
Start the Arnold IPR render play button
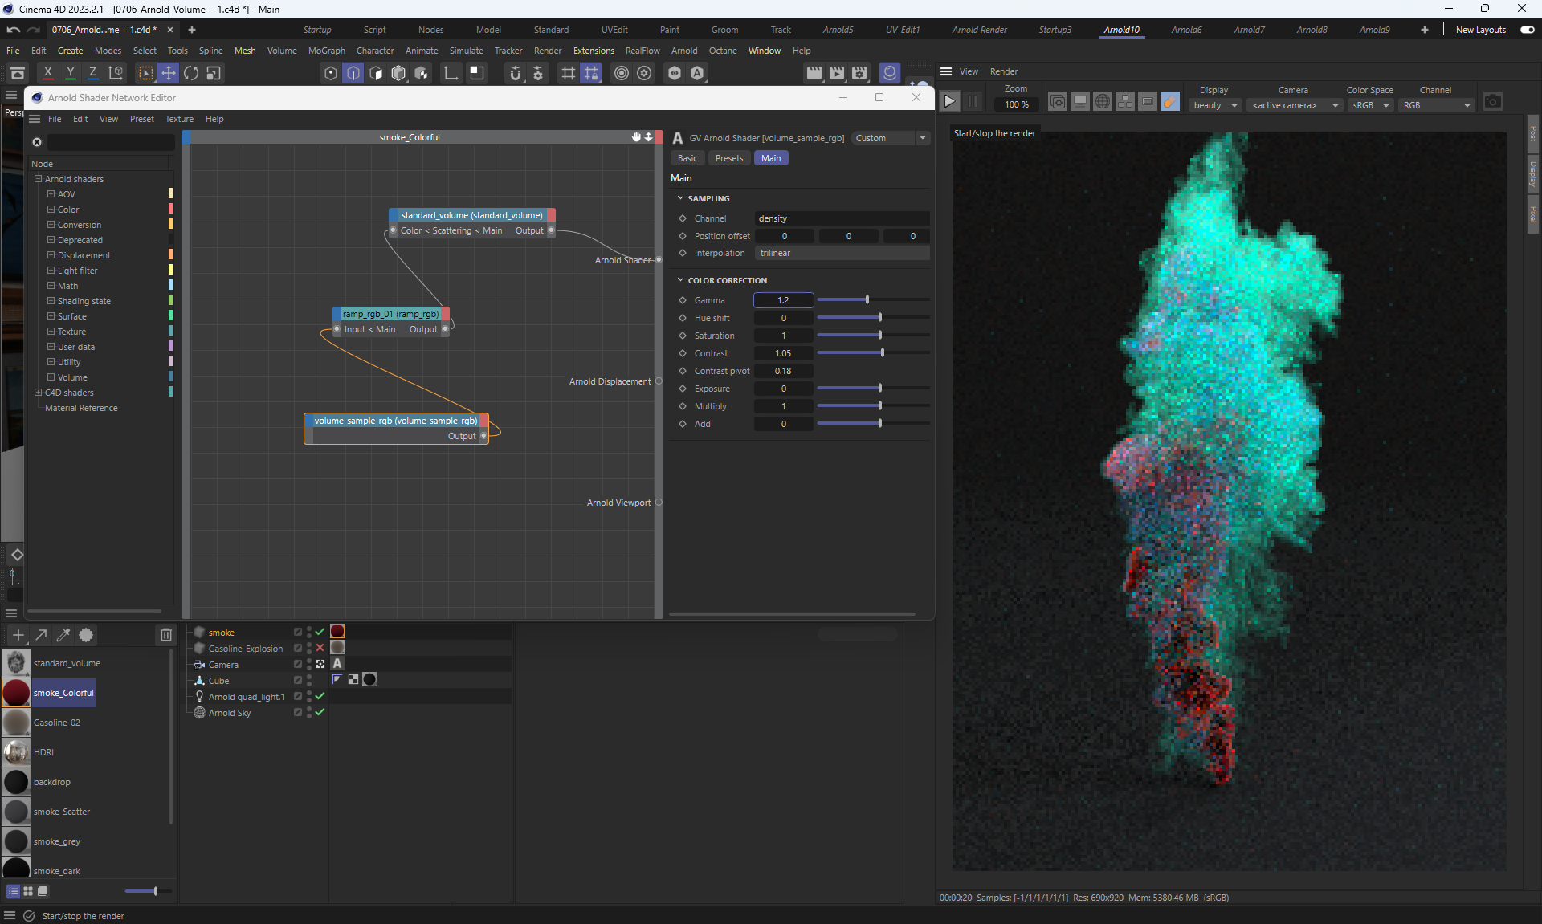click(x=949, y=102)
